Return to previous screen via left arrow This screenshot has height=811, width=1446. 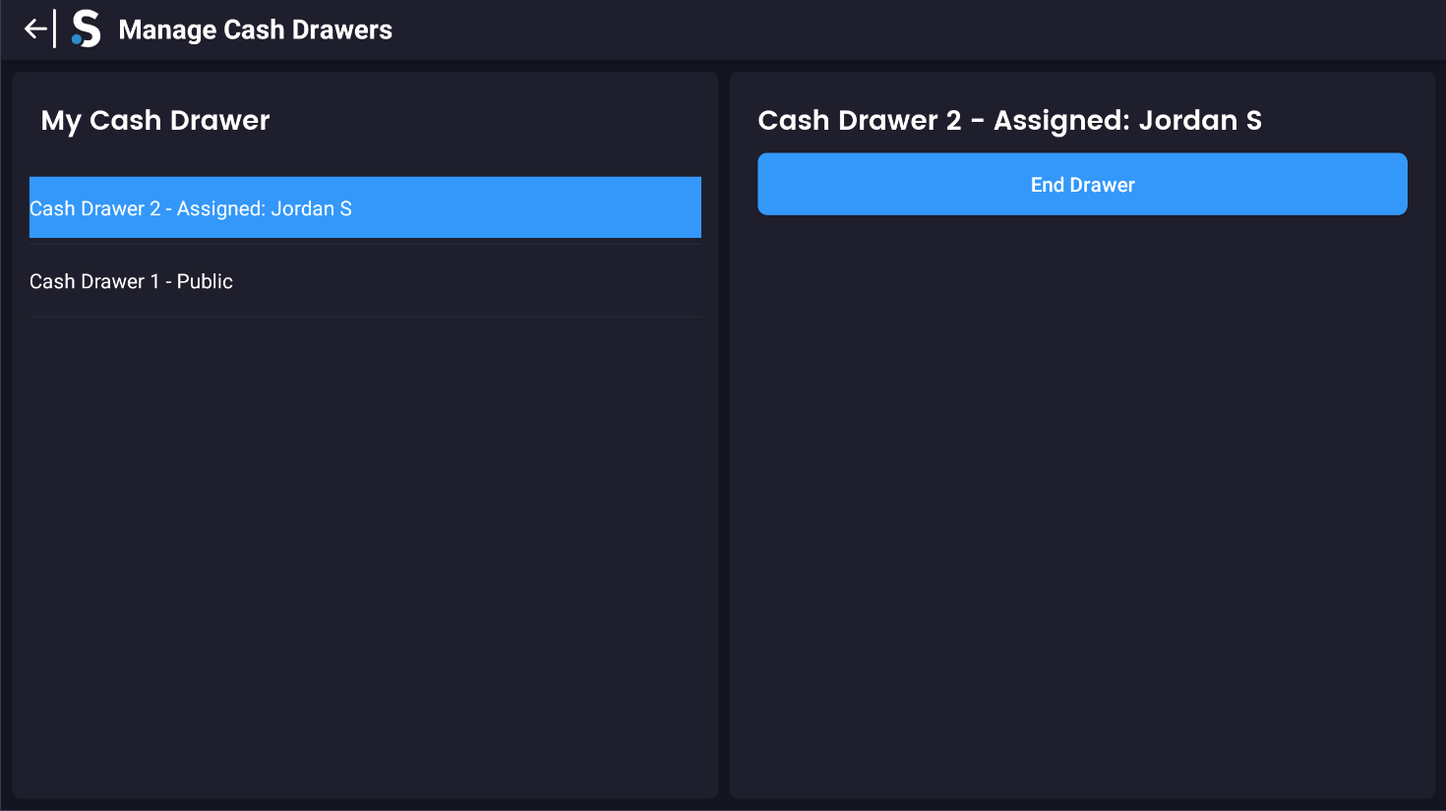pyautogui.click(x=35, y=29)
